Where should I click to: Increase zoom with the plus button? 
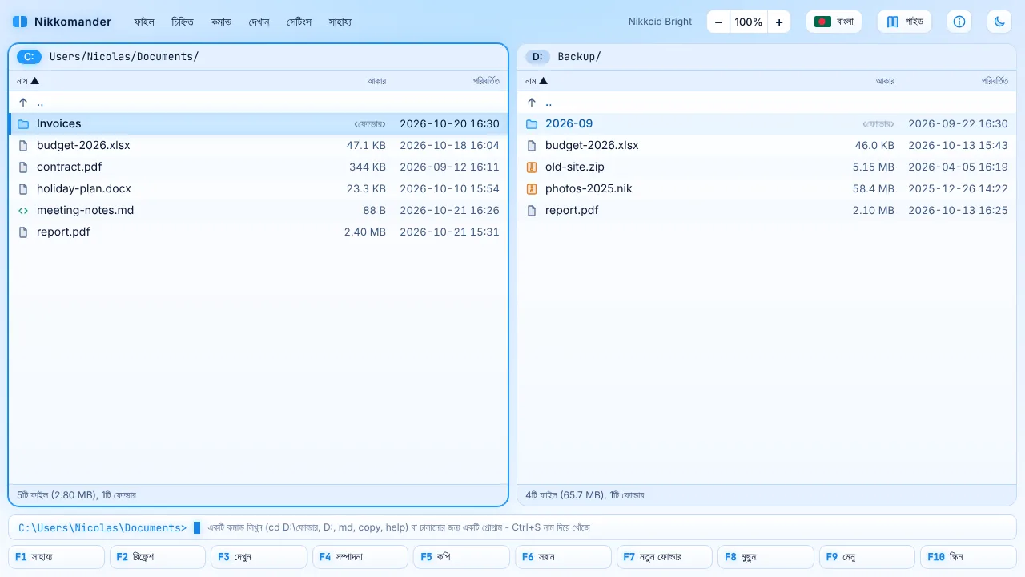(x=779, y=22)
